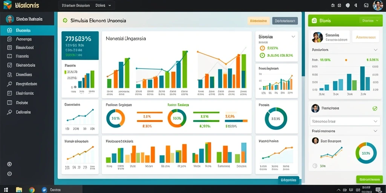Viewport: 386px width, 193px height.
Task: Select the orange radio circle in Bisisia card
Action: tap(262, 48)
